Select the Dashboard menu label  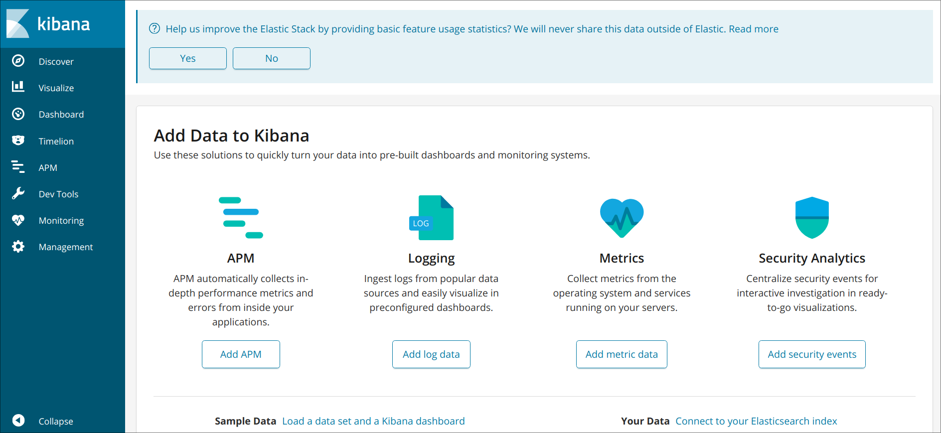pyautogui.click(x=61, y=115)
